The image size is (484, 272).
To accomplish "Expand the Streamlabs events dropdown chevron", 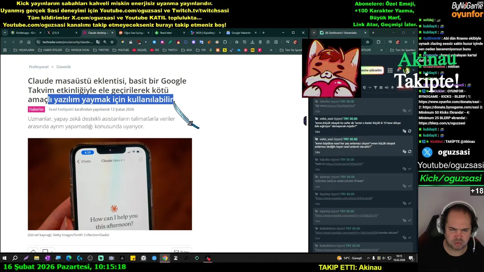I will (x=370, y=87).
